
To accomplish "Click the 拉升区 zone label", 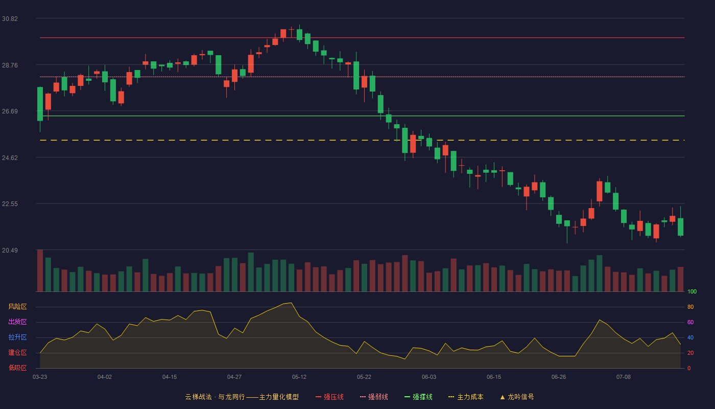I will click(17, 337).
